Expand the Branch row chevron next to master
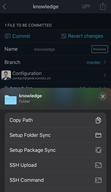The height and width of the screenshot is (192, 111). tap(105, 62)
